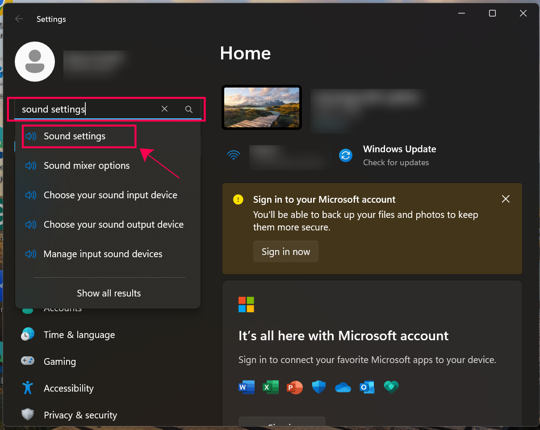Click Sign in to your Microsoft account text
Viewport: 540px width, 430px height.
[324, 200]
